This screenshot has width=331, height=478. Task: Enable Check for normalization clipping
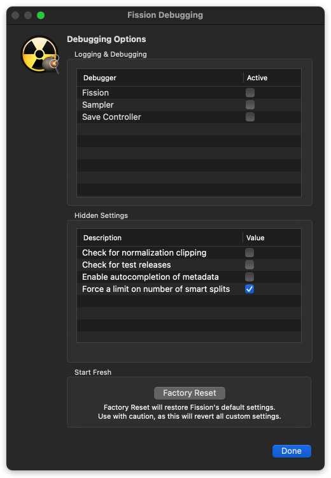coord(250,253)
